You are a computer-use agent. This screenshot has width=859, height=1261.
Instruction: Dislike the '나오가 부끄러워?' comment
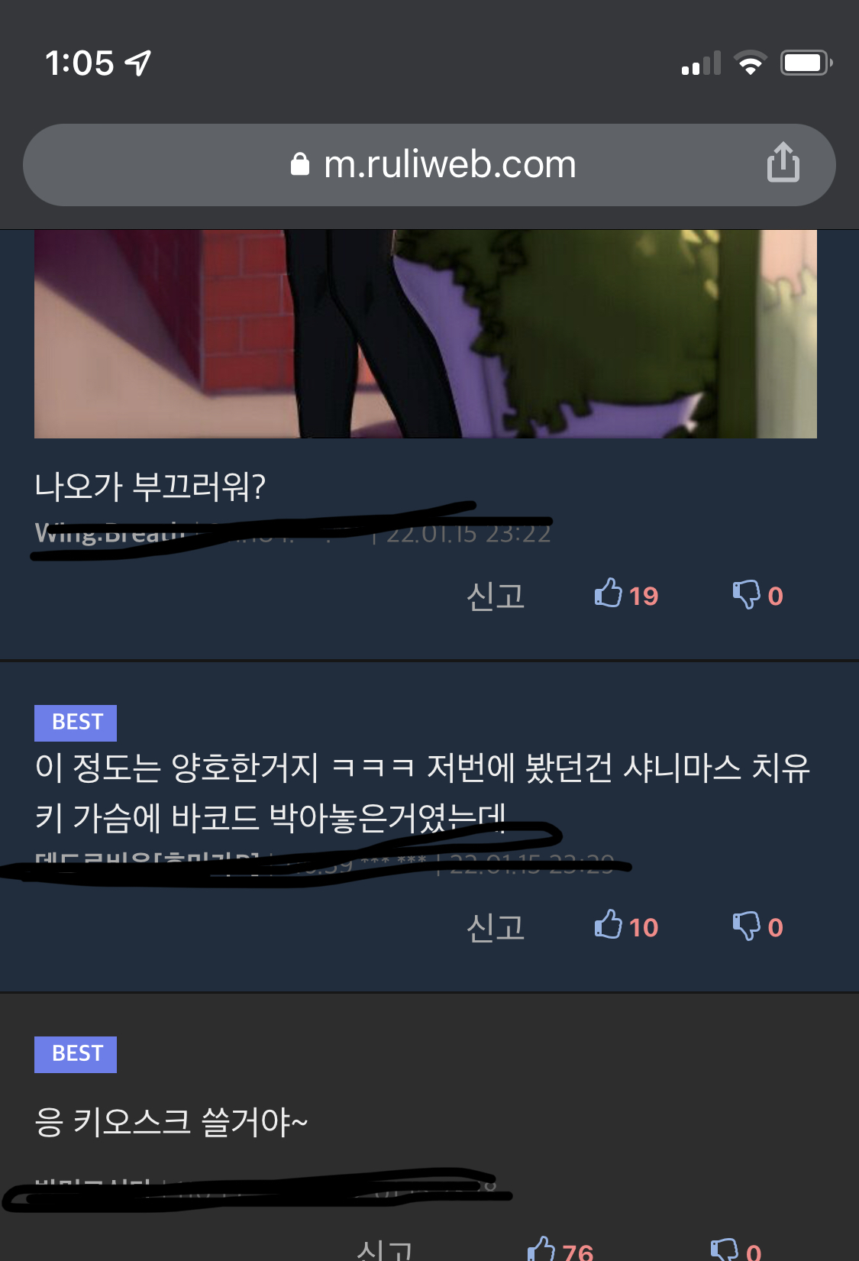[758, 594]
